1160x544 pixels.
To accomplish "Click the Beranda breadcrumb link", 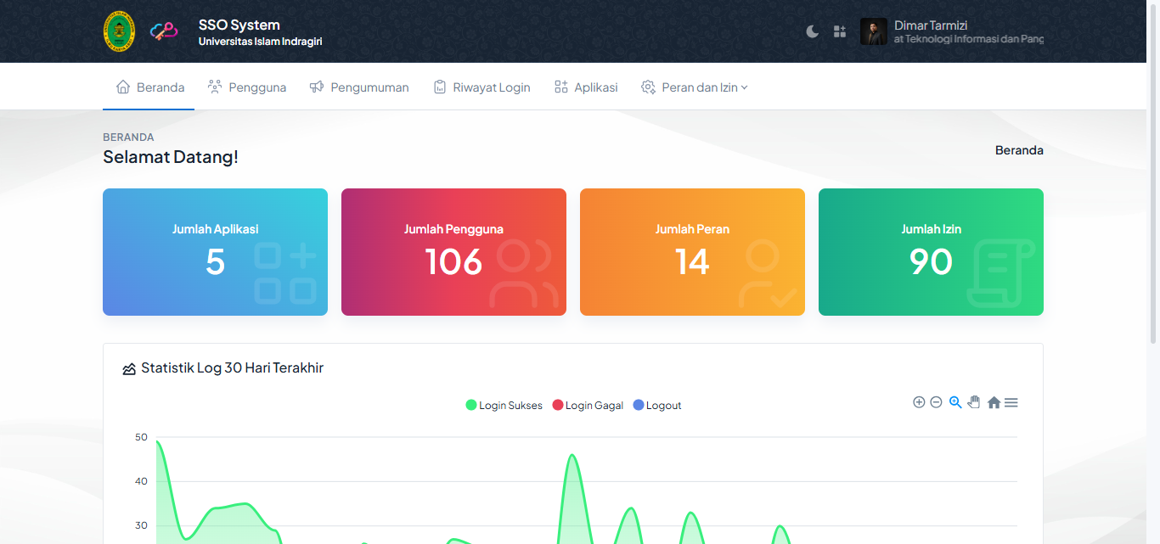I will click(x=1019, y=150).
